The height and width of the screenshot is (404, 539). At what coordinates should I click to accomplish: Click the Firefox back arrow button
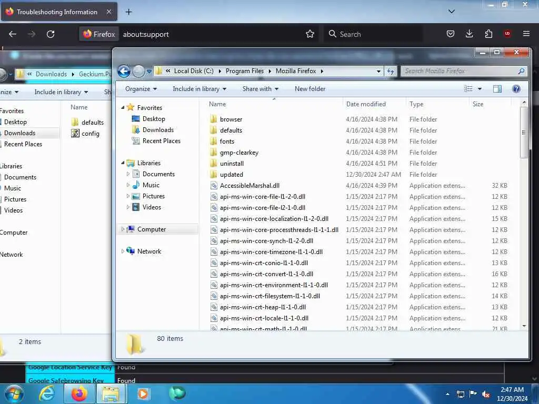tap(13, 34)
